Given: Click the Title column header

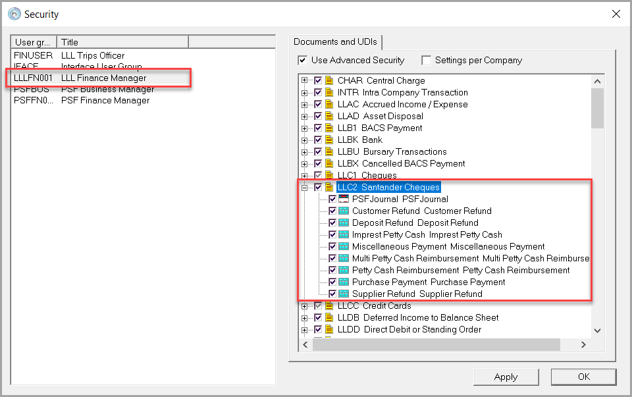Looking at the screenshot, I should (x=122, y=42).
